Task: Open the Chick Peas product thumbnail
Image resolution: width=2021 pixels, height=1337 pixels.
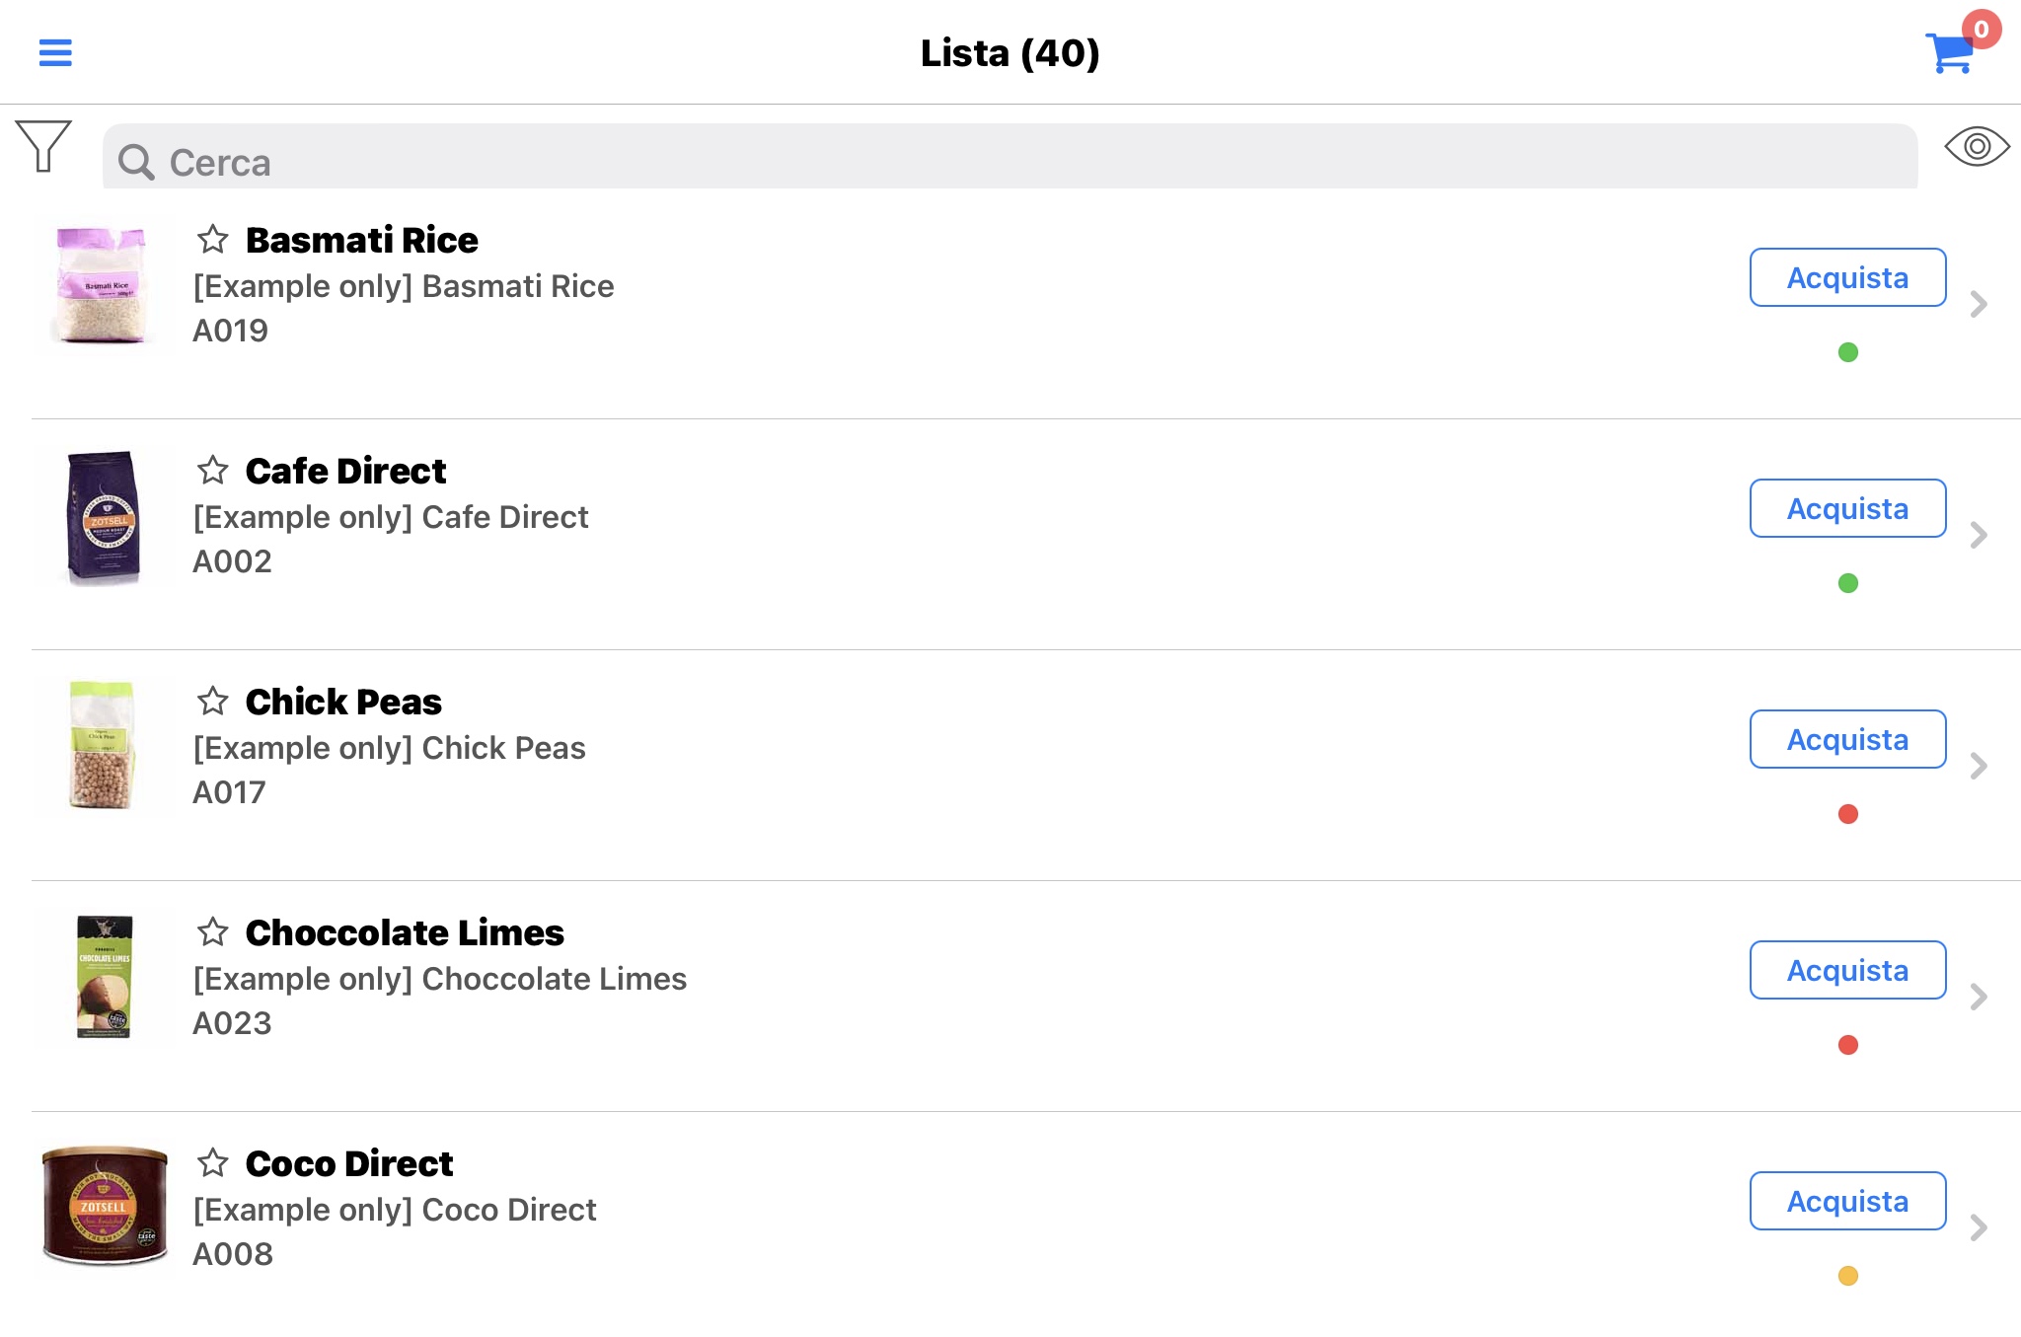Action: [103, 745]
